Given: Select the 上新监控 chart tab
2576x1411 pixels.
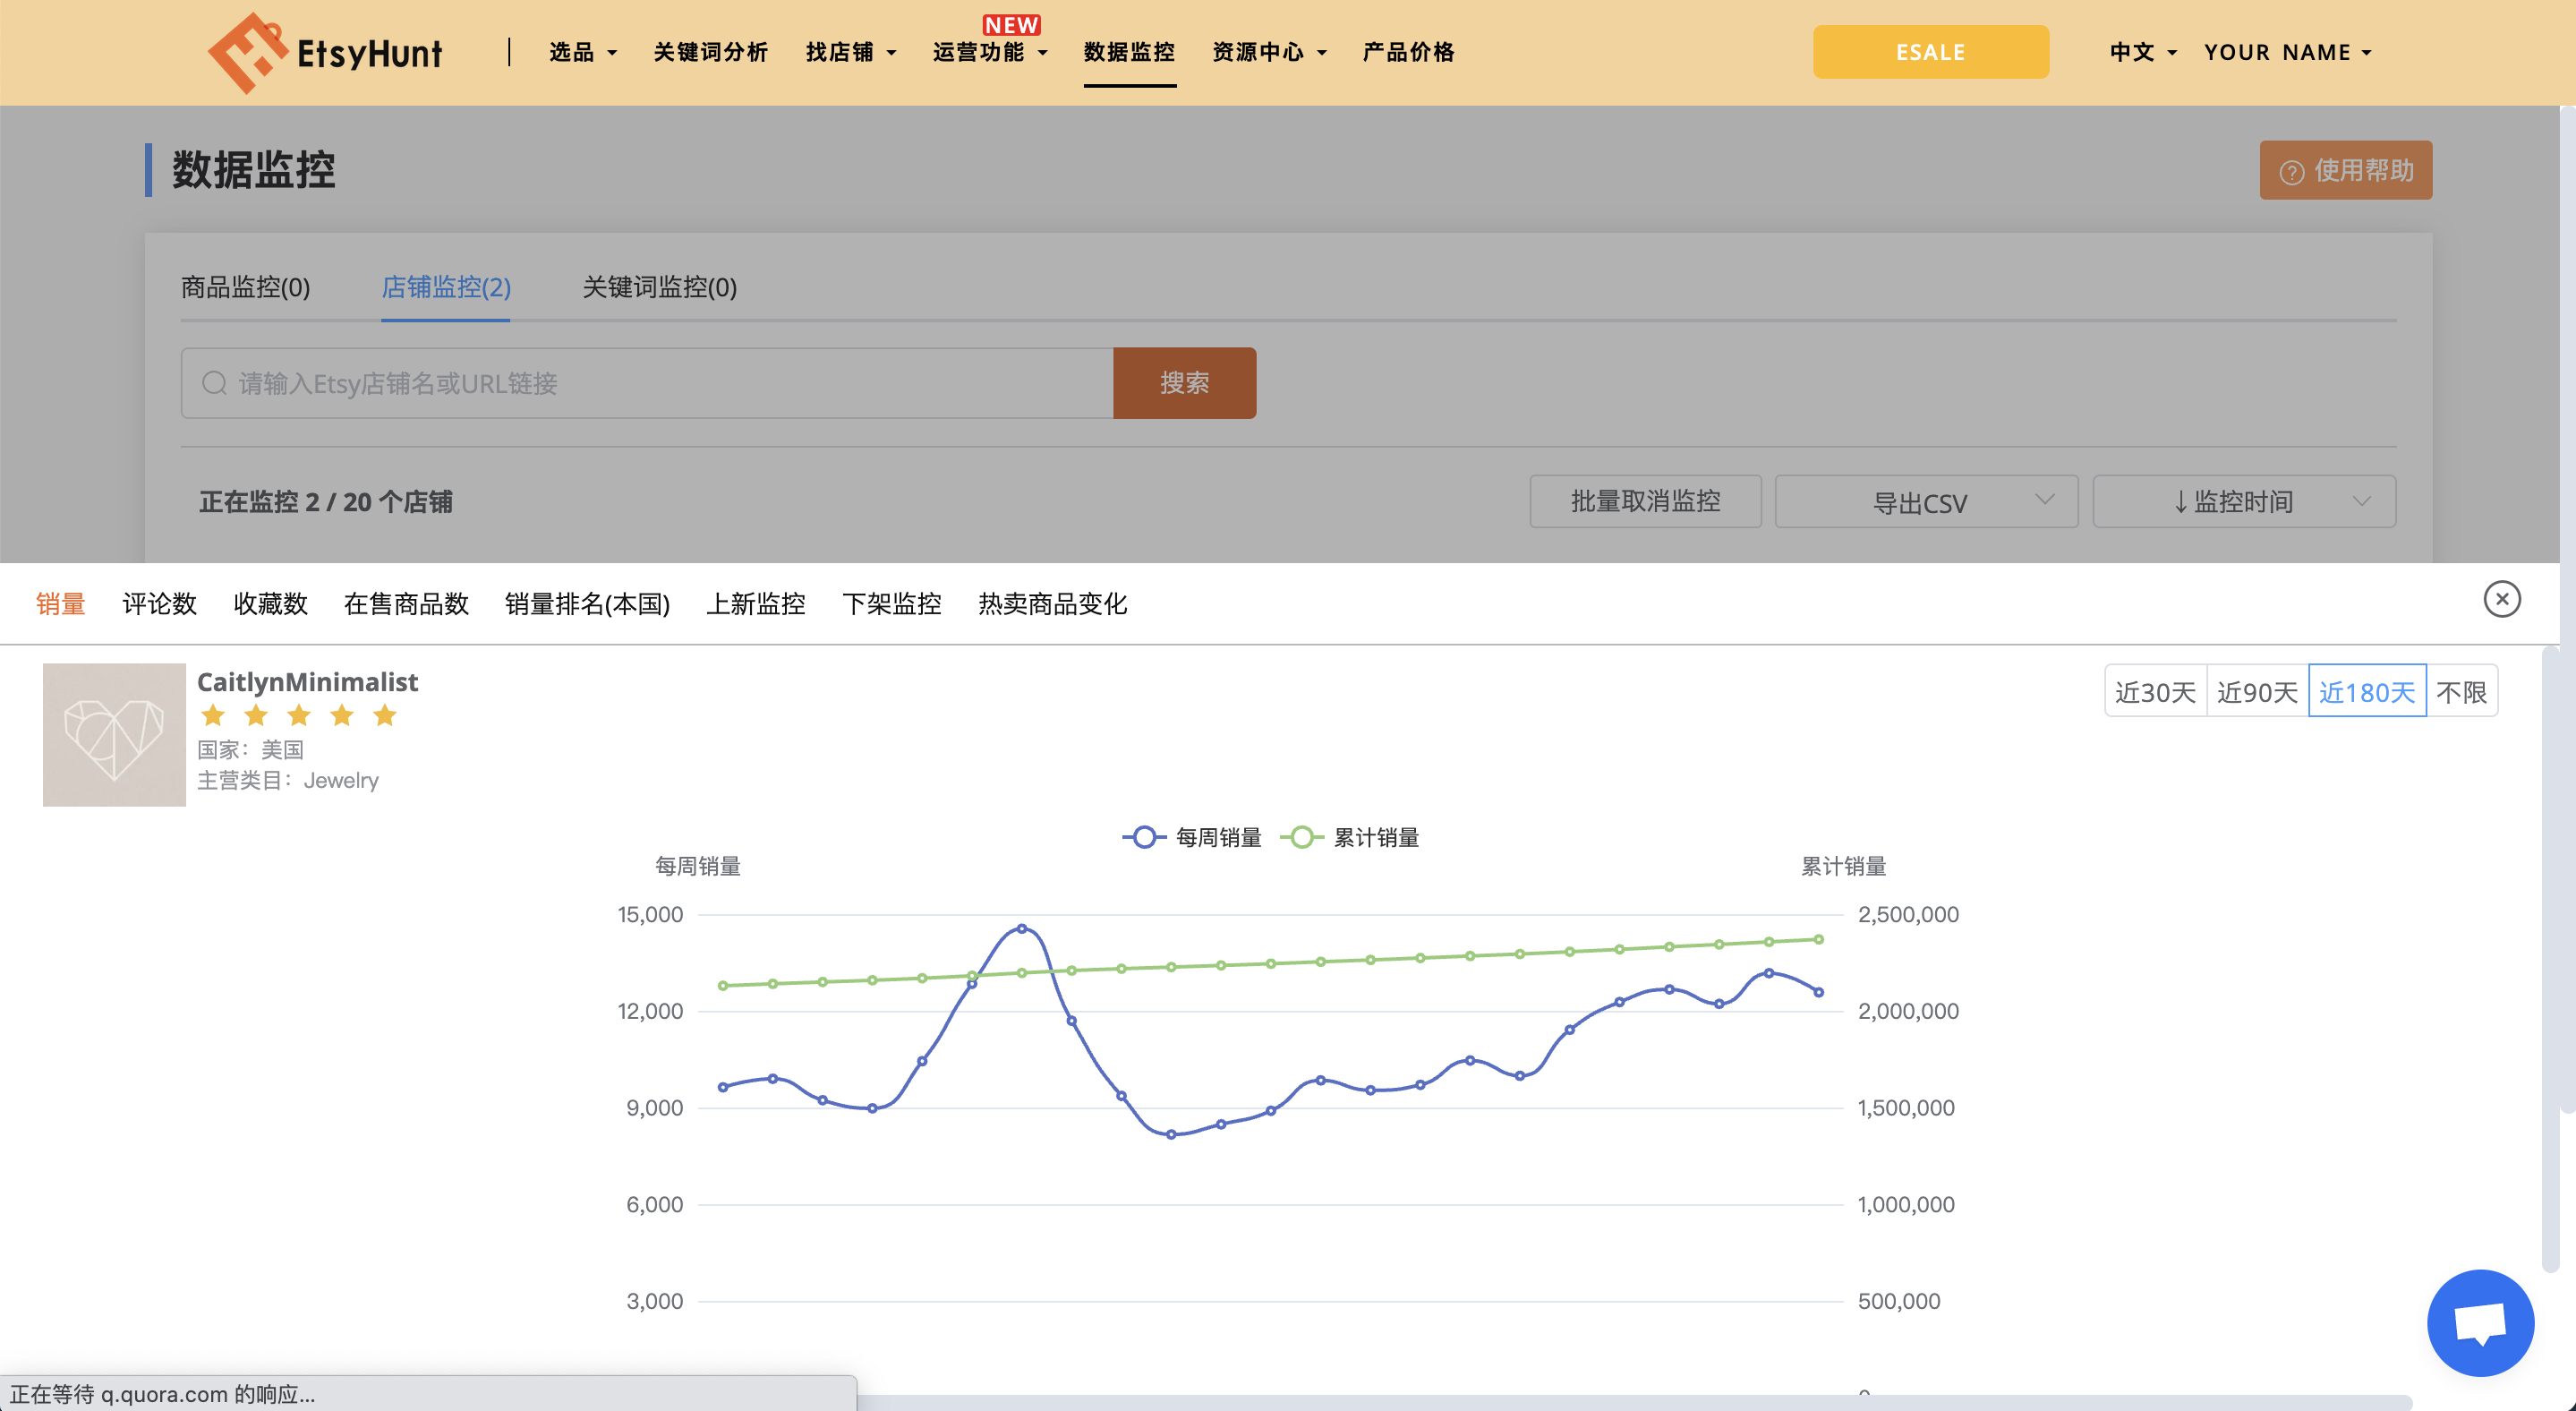Looking at the screenshot, I should pos(755,603).
